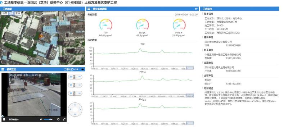Viewport: 288px width, 133px height.
Task: Switch the map to 卫星 satellite view
Action: (x=11, y=13)
